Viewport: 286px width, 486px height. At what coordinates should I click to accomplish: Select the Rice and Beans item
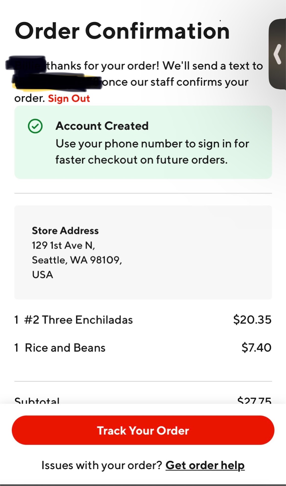[65, 348]
